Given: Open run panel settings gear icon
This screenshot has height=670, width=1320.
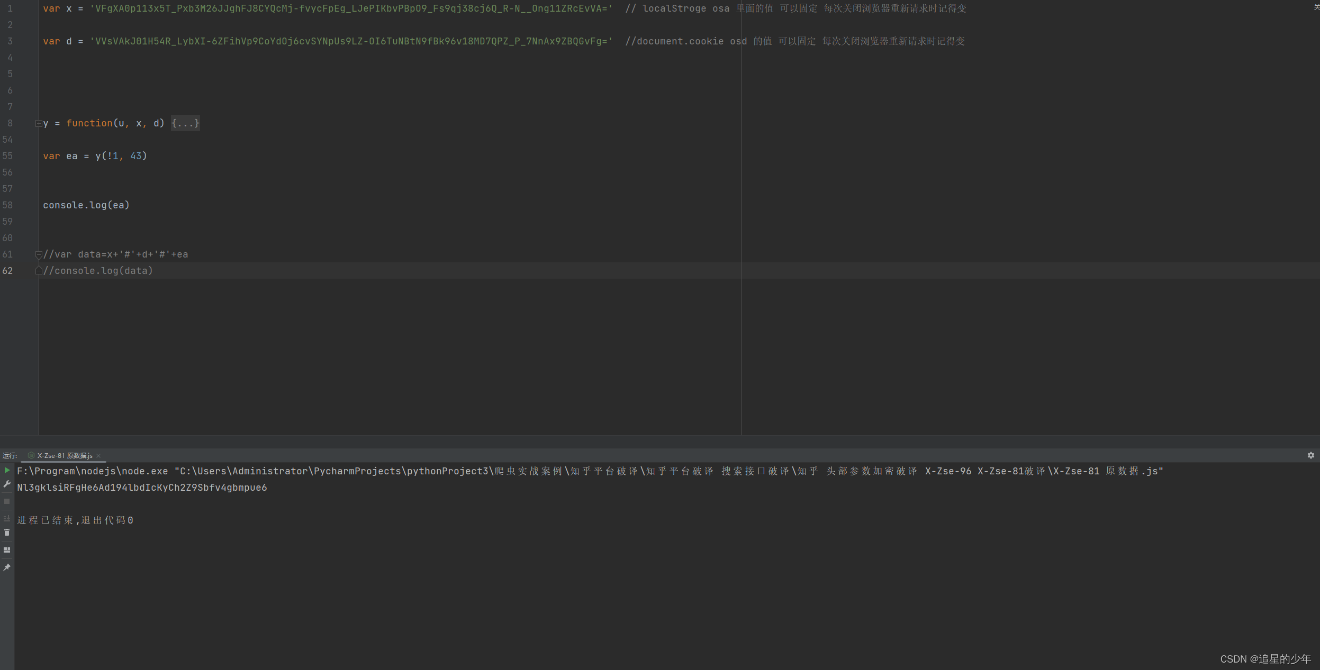Looking at the screenshot, I should [1310, 455].
